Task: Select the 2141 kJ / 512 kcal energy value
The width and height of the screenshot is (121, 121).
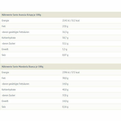Action: coord(71,21)
